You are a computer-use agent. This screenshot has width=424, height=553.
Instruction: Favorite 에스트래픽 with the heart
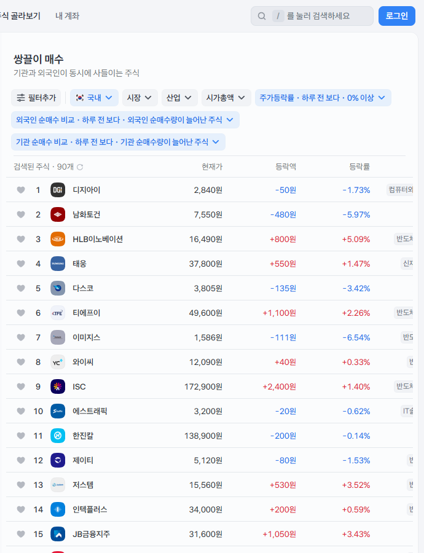tap(21, 411)
